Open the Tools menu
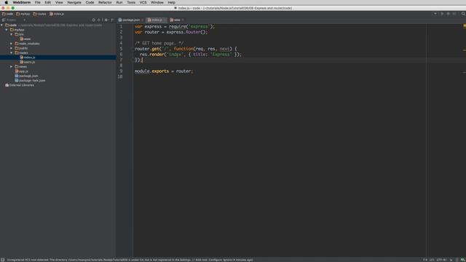466x262 pixels. [x=131, y=2]
